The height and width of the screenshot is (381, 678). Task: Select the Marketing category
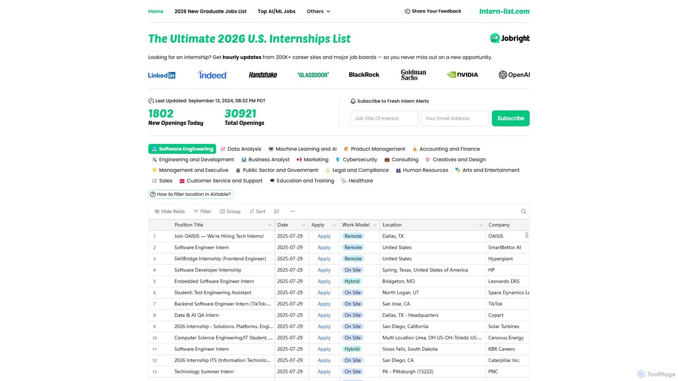(313, 159)
